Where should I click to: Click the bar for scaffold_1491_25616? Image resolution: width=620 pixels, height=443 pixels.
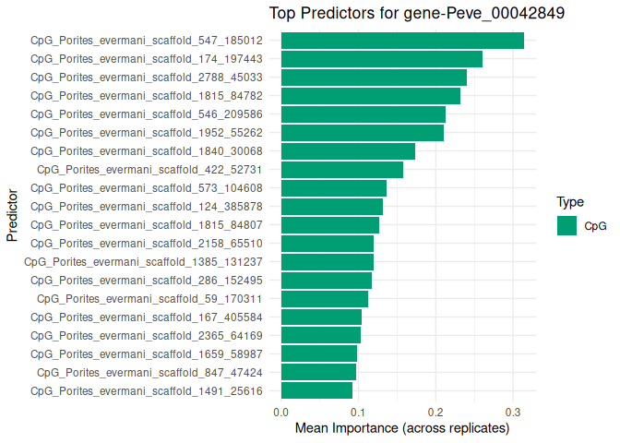click(316, 391)
